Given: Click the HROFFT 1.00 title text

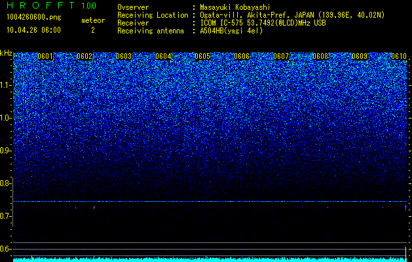Looking at the screenshot, I should coord(51,5).
